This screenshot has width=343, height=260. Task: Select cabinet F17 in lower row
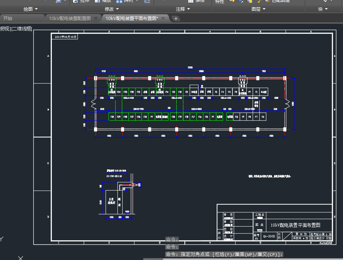193,117
